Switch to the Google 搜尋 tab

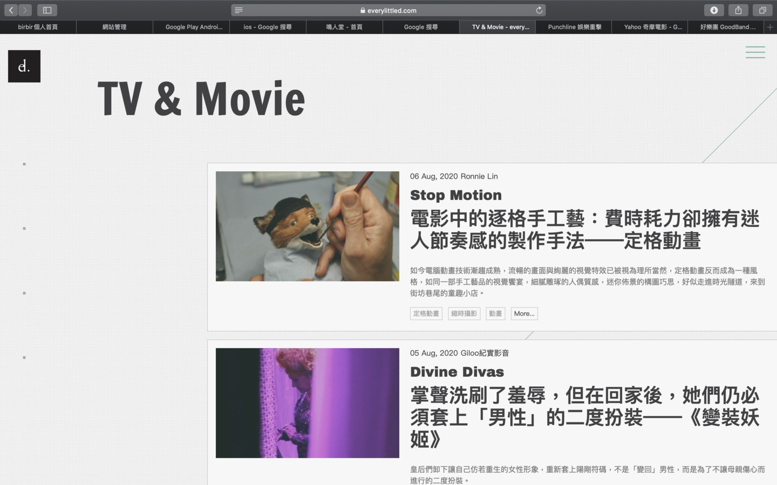421,27
